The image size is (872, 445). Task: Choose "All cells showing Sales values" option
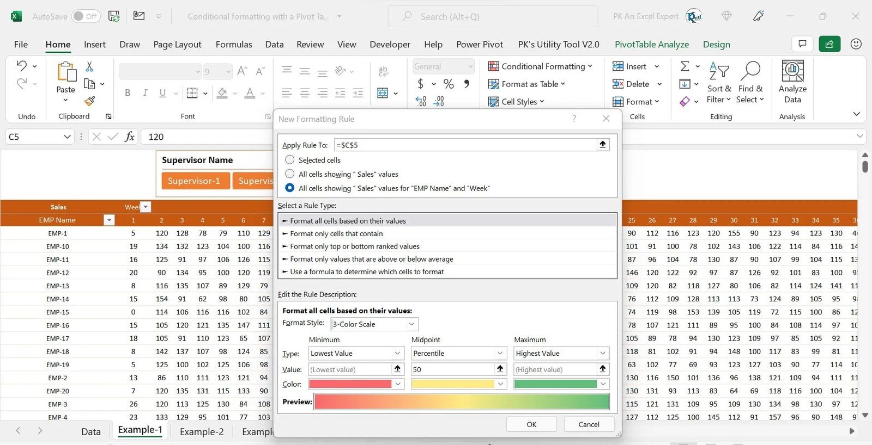[290, 174]
